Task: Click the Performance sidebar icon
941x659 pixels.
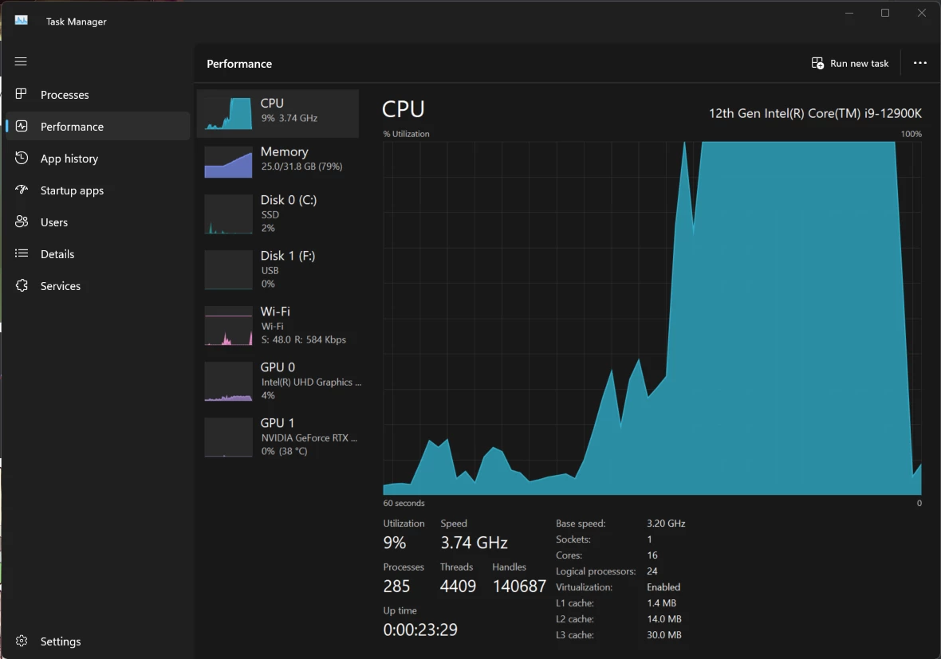Action: point(22,126)
